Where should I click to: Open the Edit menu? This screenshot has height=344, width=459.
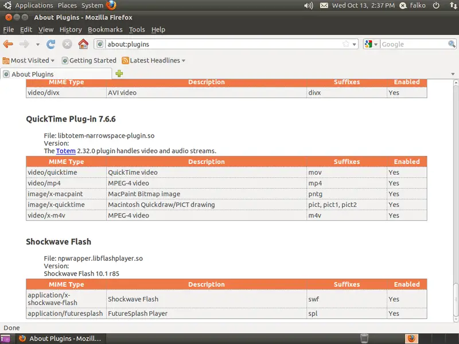point(26,30)
